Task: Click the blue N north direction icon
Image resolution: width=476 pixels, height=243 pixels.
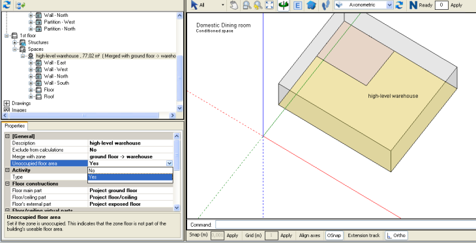Action: coord(413,5)
